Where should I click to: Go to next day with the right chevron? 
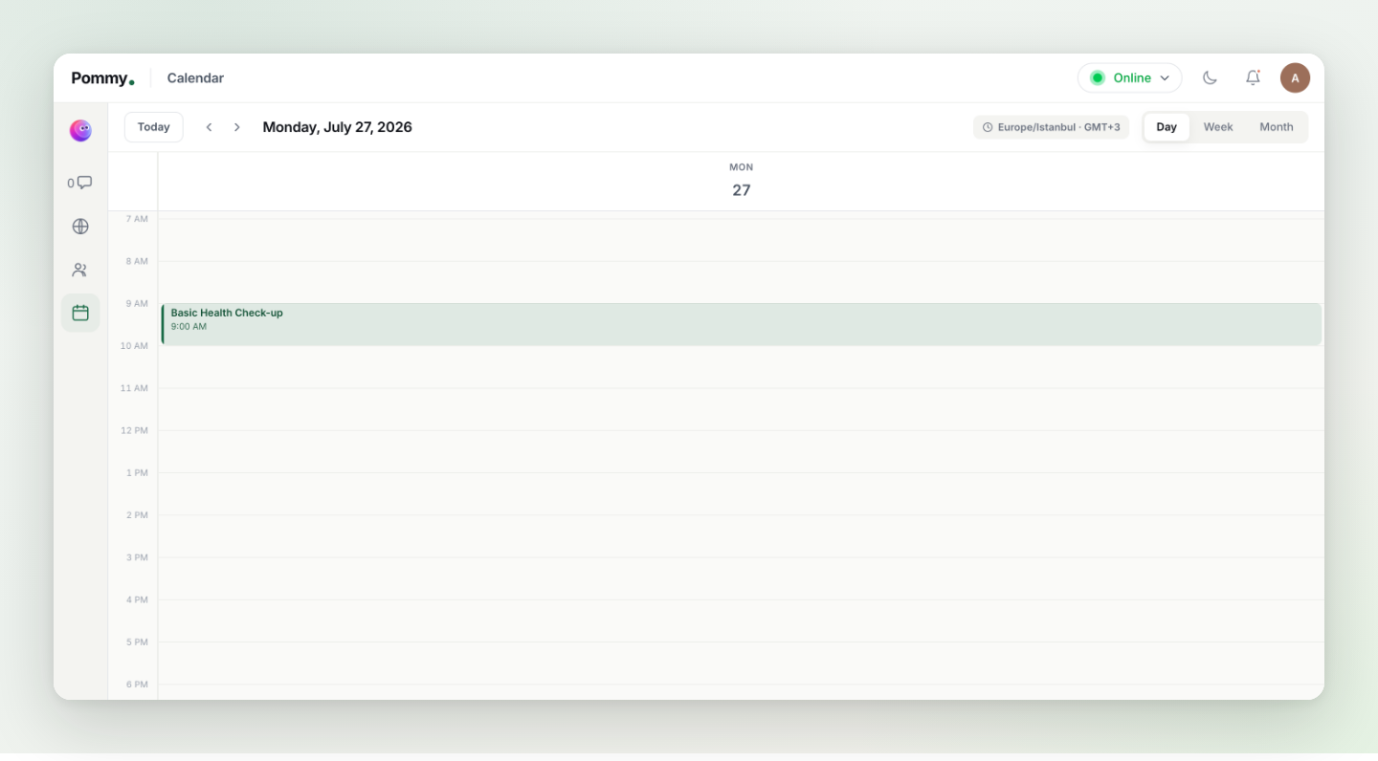[237, 127]
